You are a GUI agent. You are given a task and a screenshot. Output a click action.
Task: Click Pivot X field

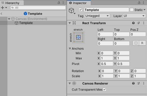point(107,64)
